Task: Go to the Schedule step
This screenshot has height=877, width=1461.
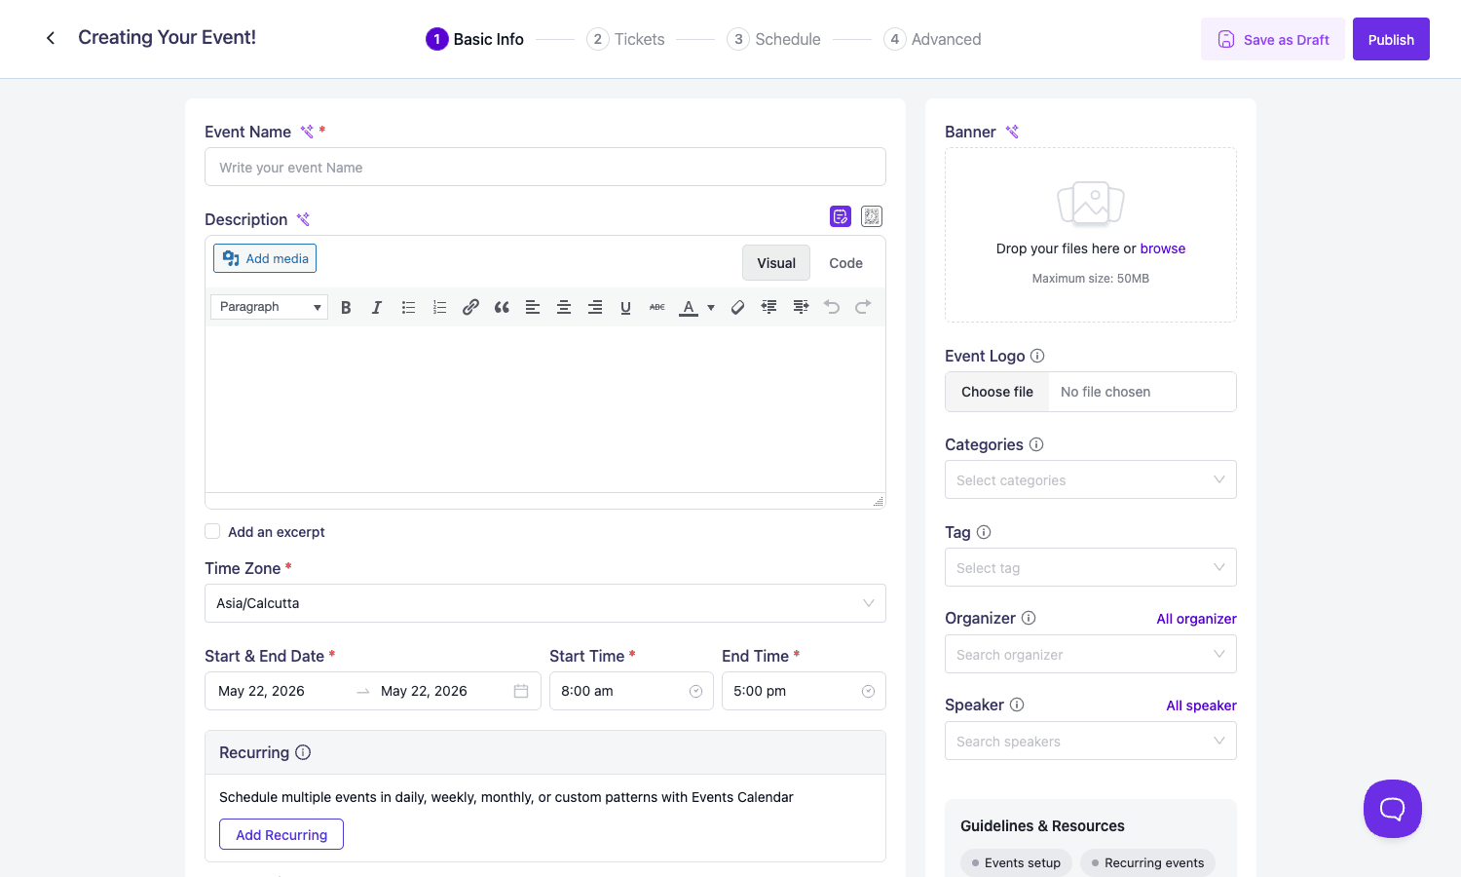Action: (x=773, y=39)
